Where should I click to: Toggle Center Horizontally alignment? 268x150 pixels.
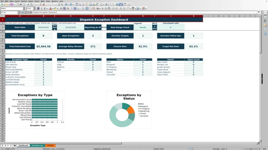point(64,8)
